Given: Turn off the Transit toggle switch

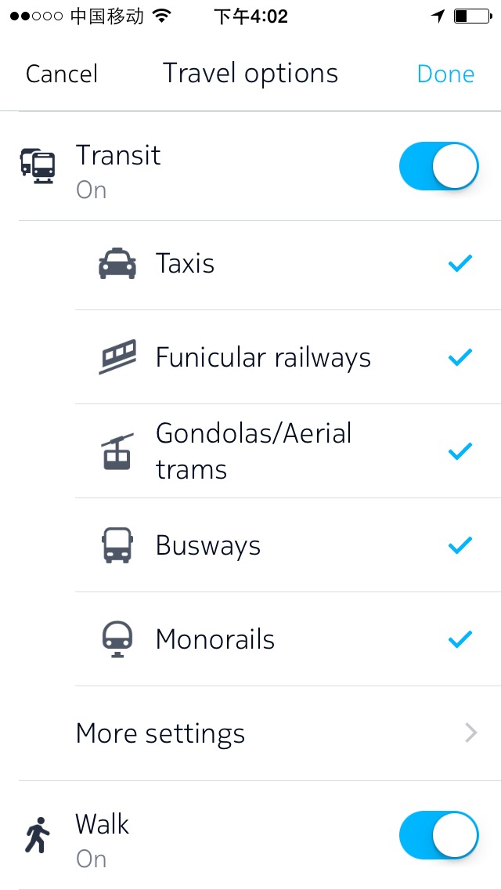Looking at the screenshot, I should [438, 166].
